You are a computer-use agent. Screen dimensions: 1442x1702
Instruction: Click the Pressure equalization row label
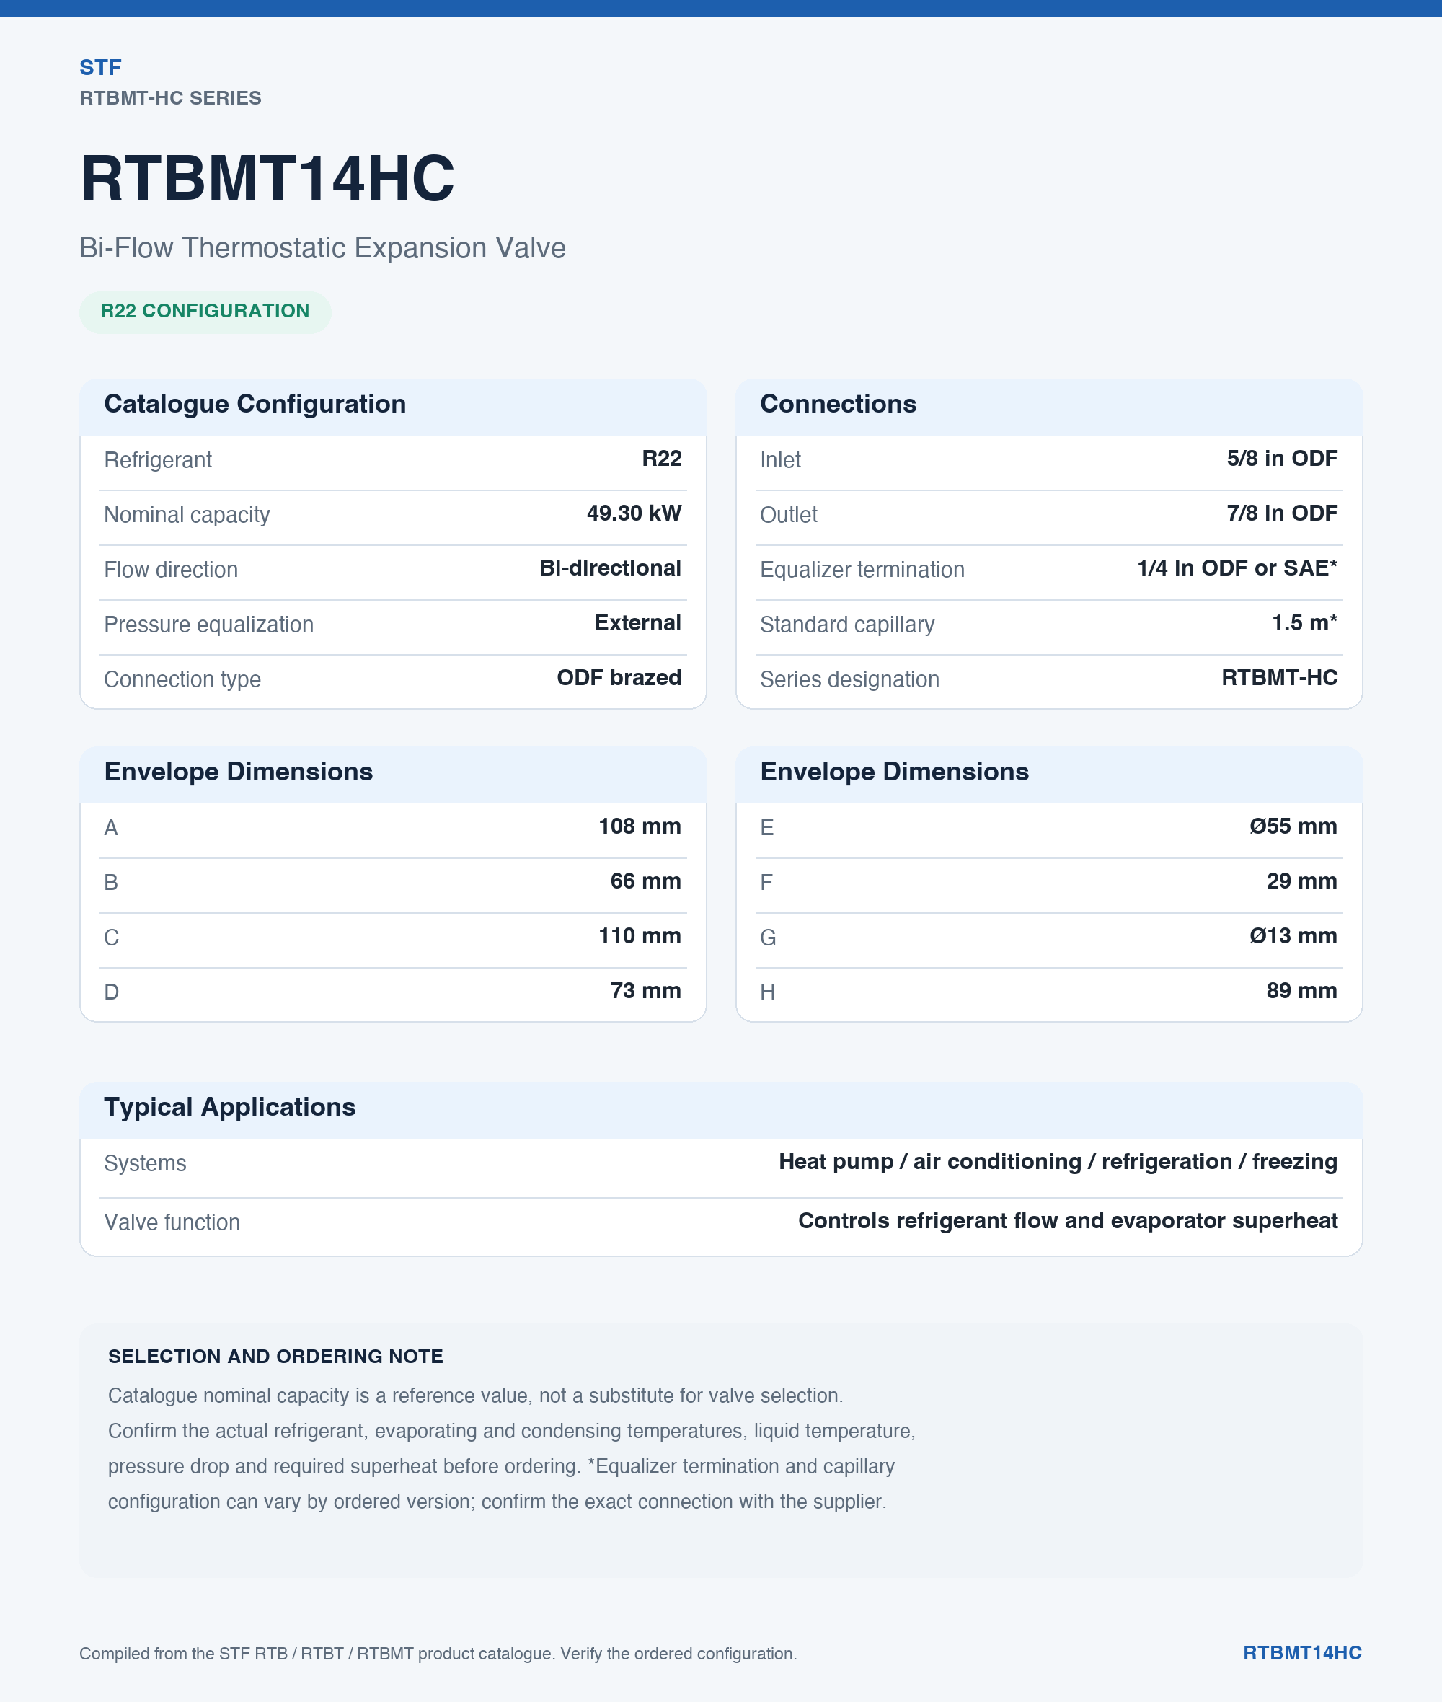[x=208, y=625]
